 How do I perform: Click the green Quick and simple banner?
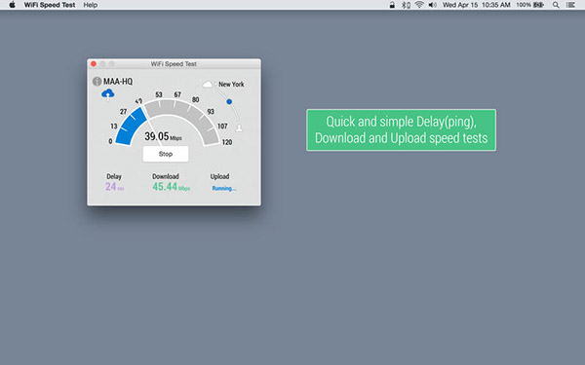[401, 130]
